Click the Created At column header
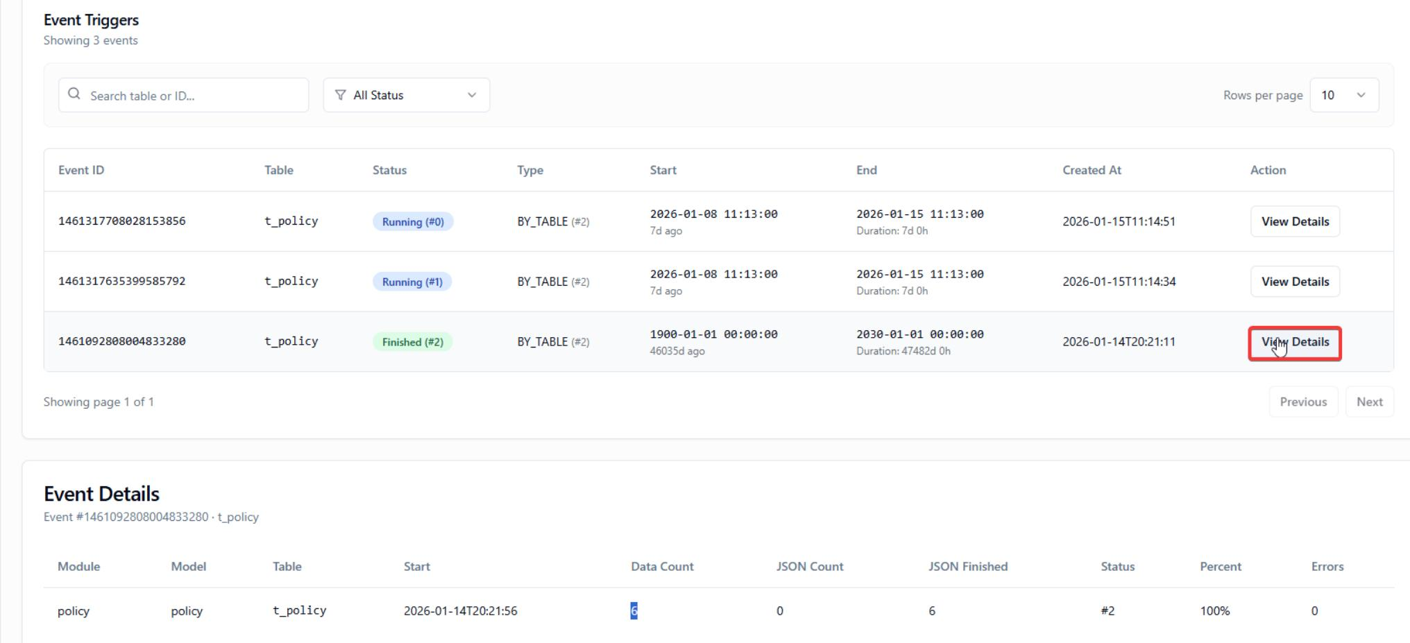Screen dimensions: 1410x643 [1092, 170]
